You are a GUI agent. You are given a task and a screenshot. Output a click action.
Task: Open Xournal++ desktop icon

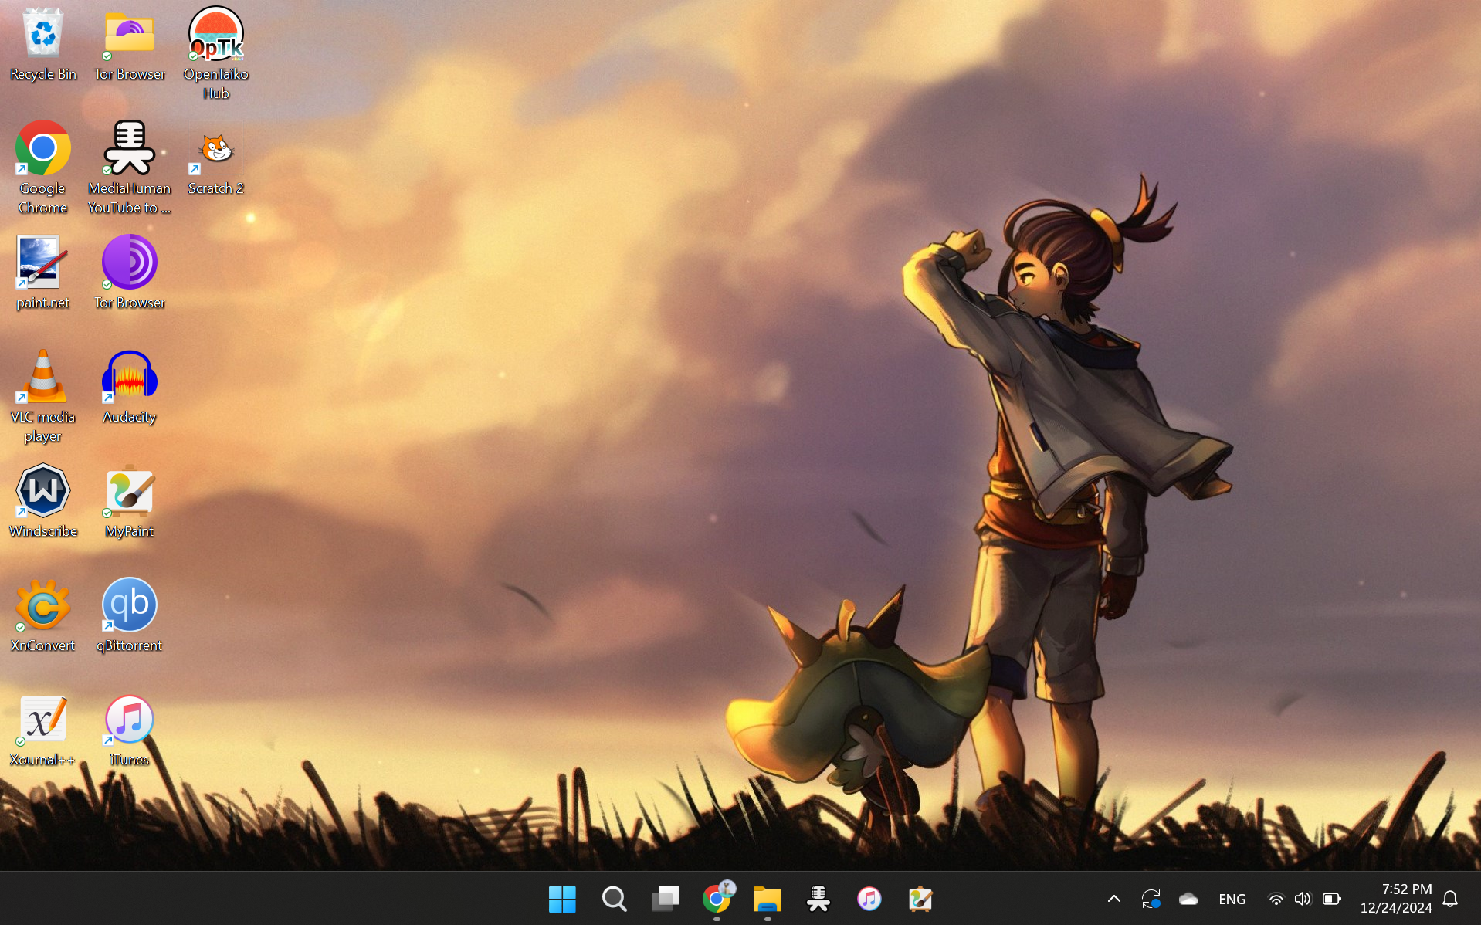pos(43,730)
